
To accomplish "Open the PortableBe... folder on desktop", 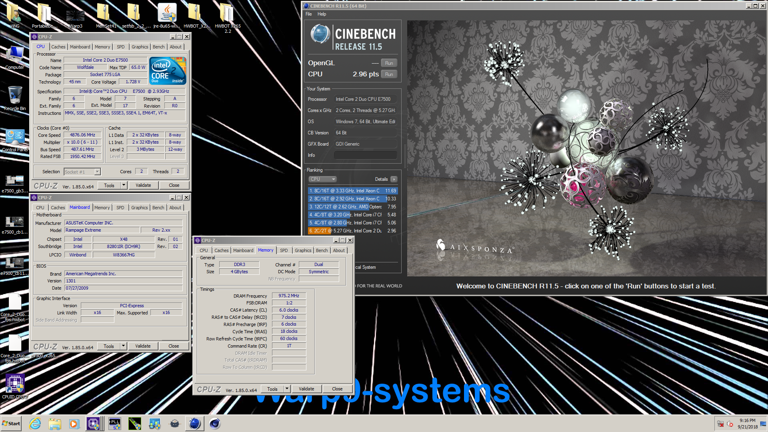I will 44,15.
